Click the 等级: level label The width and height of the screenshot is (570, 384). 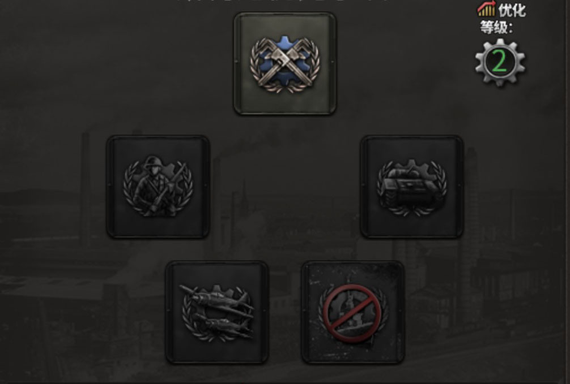point(496,27)
